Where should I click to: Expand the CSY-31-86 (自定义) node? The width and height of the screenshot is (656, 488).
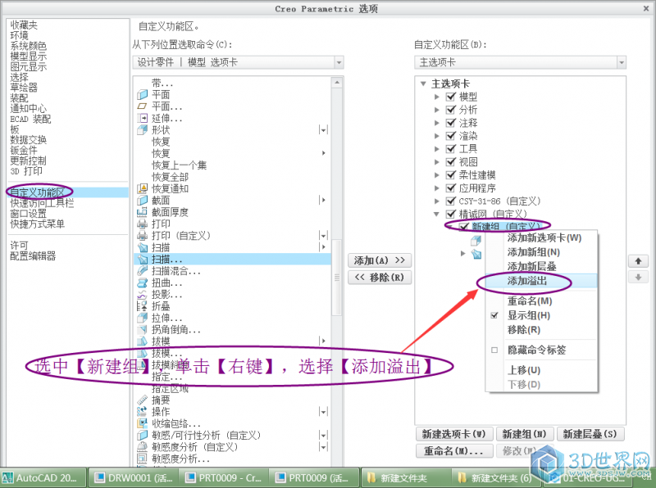[436, 201]
